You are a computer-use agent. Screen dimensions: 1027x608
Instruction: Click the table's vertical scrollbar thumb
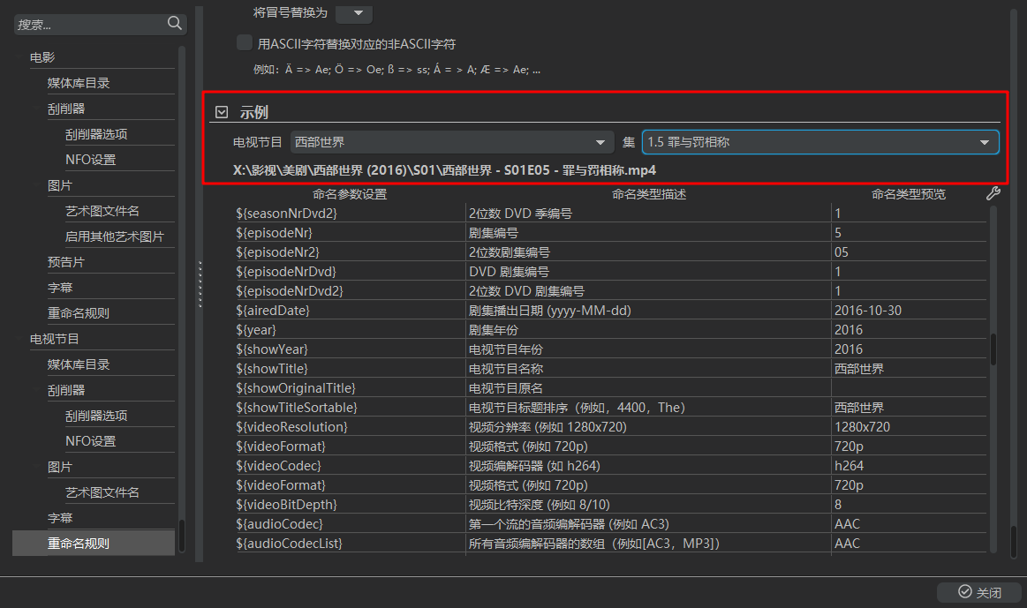(x=993, y=349)
